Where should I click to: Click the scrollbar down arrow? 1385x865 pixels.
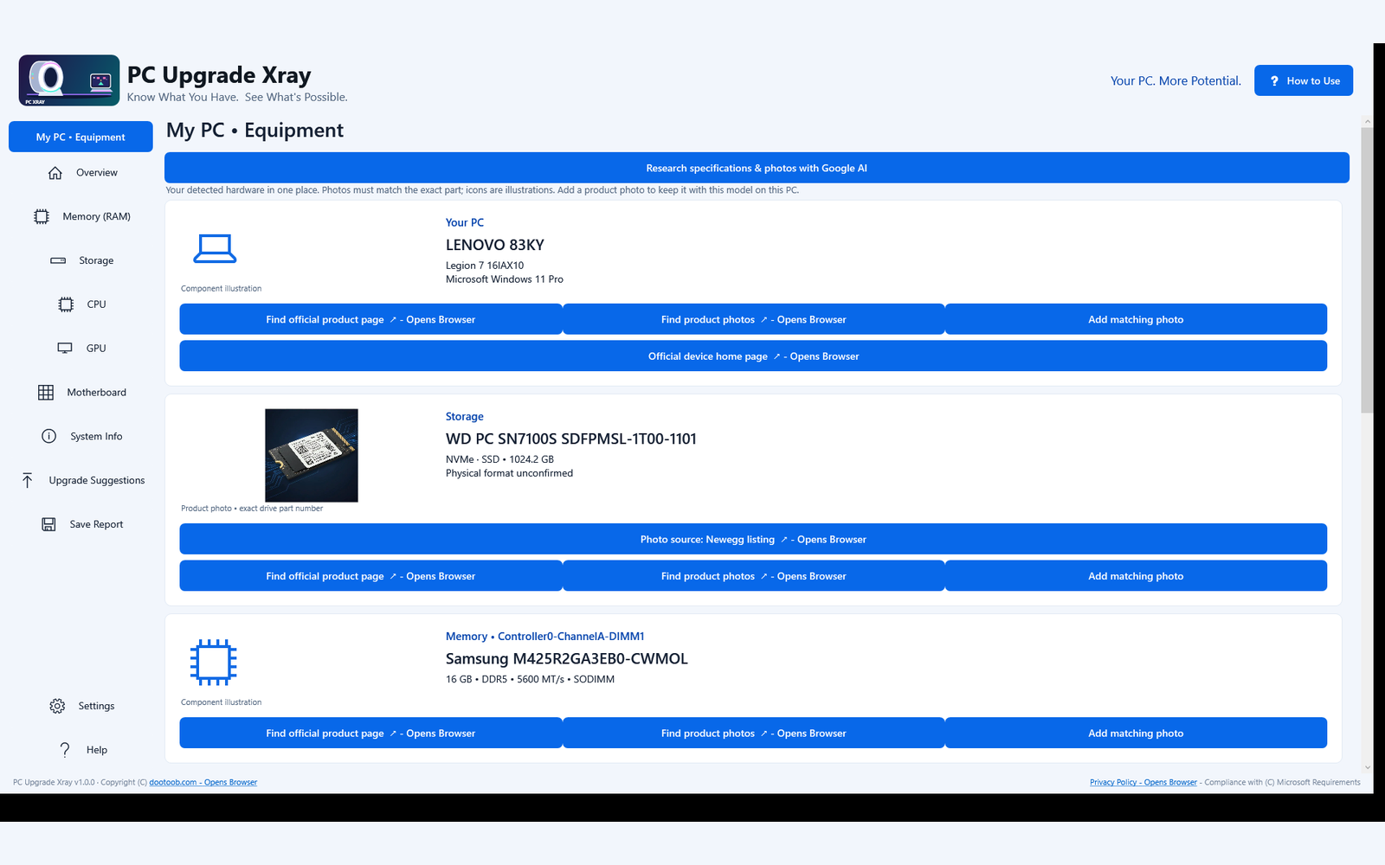[1367, 767]
